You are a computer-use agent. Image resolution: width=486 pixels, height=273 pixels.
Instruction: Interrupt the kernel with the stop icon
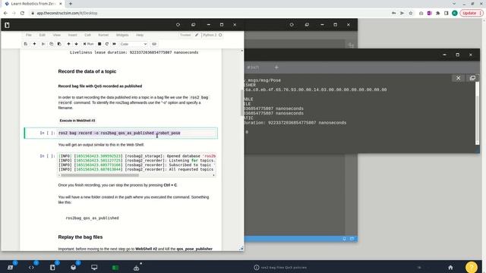pyautogui.click(x=99, y=44)
